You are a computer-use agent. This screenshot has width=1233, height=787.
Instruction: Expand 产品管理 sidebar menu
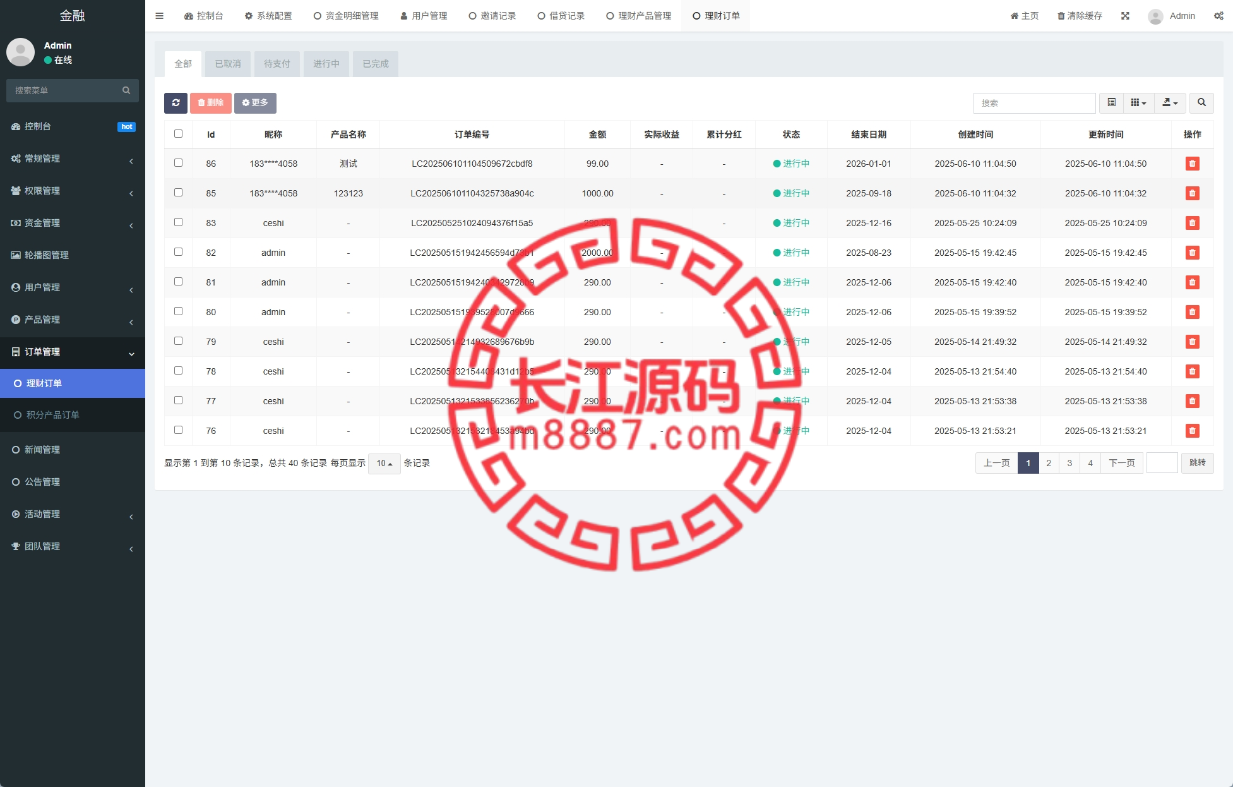coord(73,320)
